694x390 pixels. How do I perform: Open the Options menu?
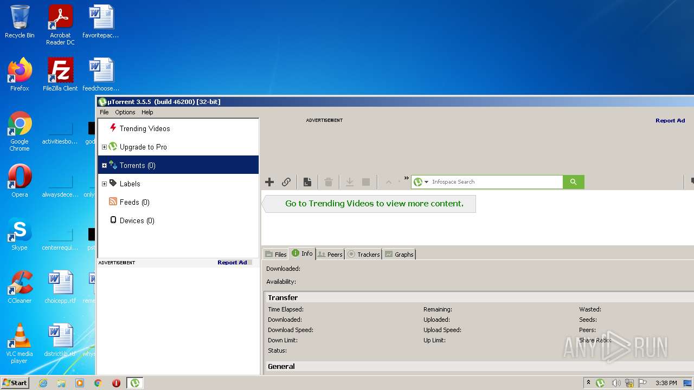coord(125,112)
